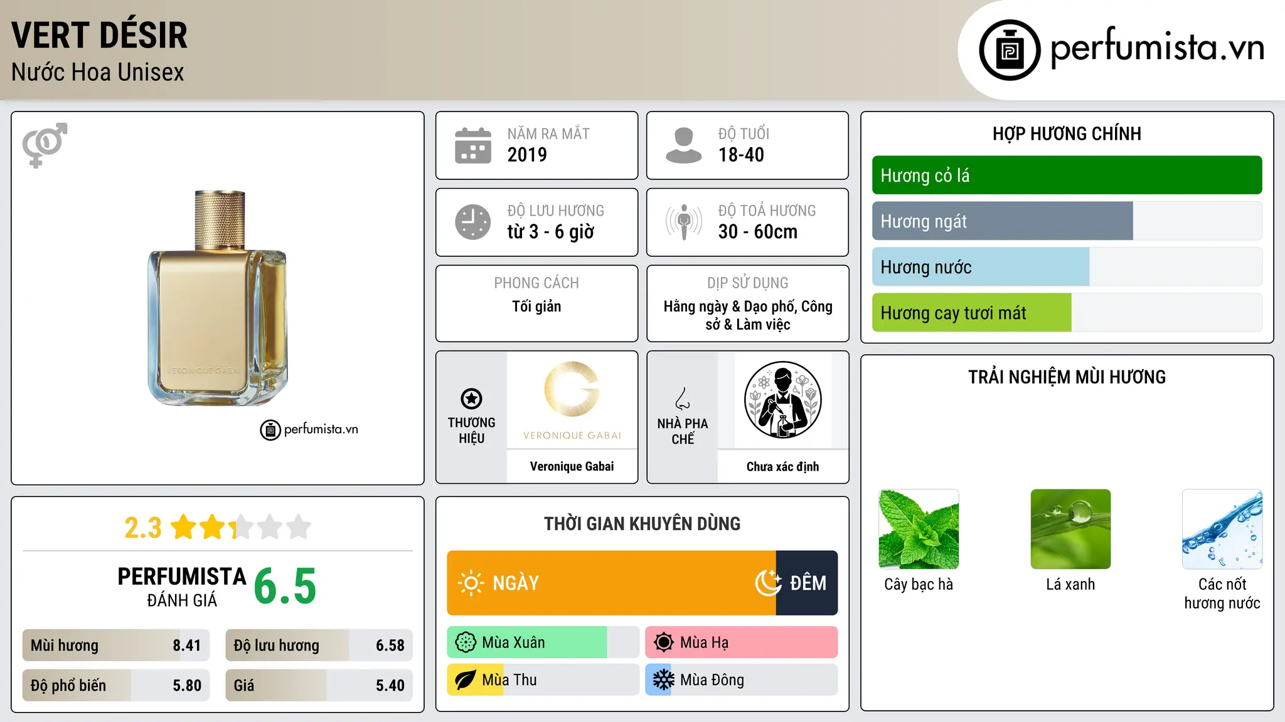Click the Hương cỏ lá accord bar
This screenshot has height=722, width=1285.
pyautogui.click(x=1067, y=175)
